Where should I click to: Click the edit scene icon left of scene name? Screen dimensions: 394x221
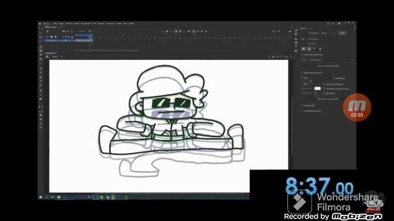(x=47, y=56)
